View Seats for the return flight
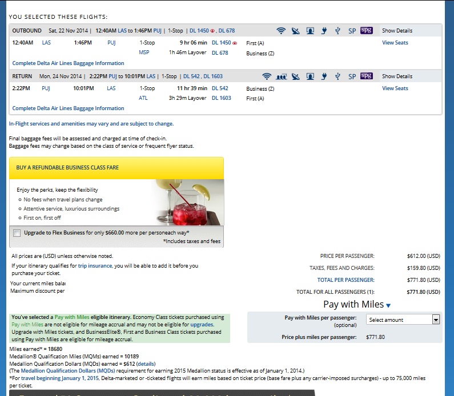The height and width of the screenshot is (396, 454). click(x=395, y=88)
